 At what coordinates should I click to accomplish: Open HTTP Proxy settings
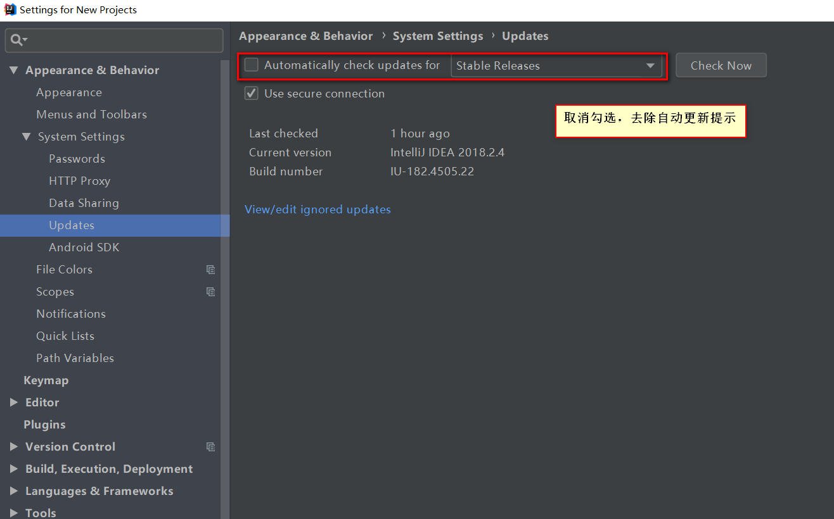[79, 181]
